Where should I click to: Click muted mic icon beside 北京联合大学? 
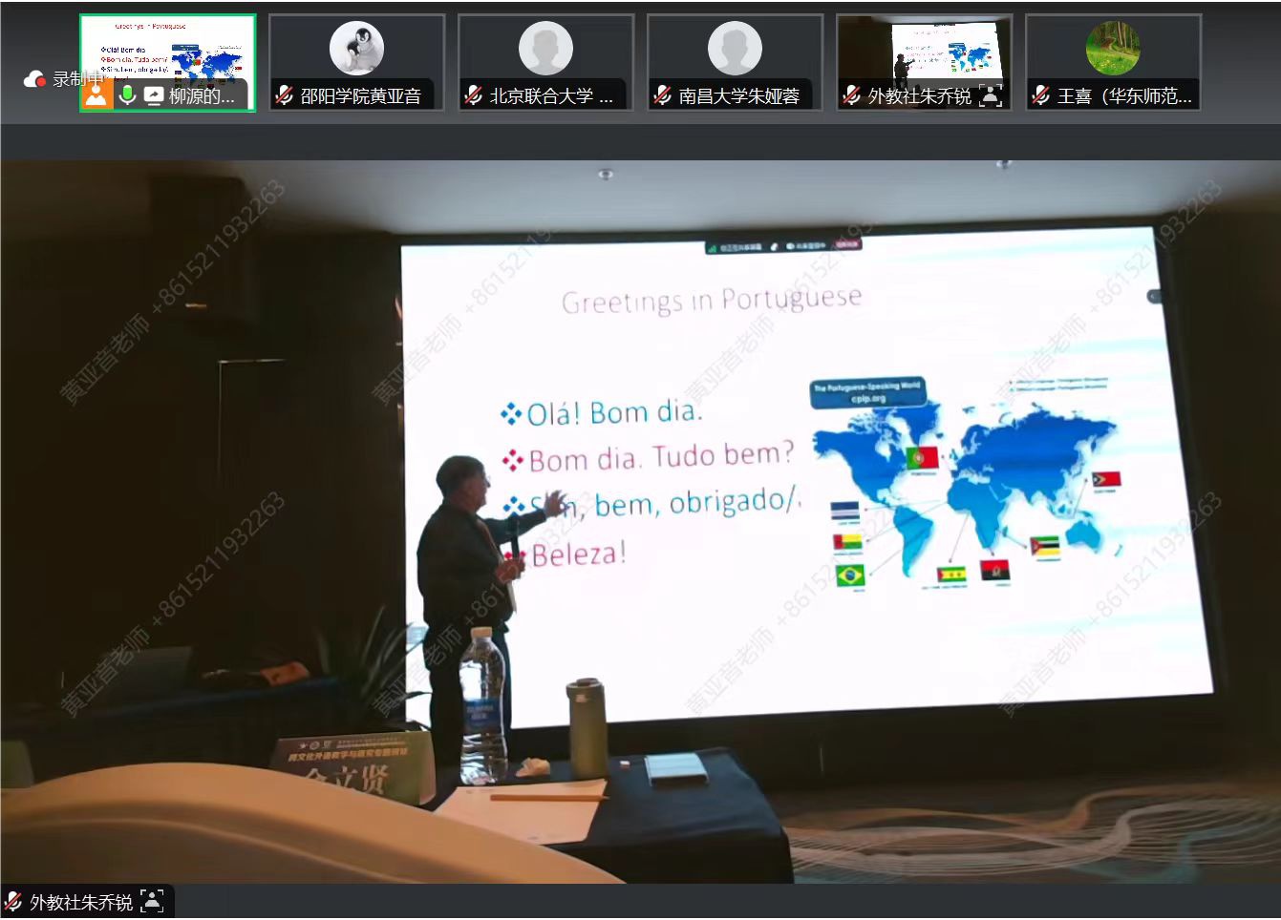point(473,95)
